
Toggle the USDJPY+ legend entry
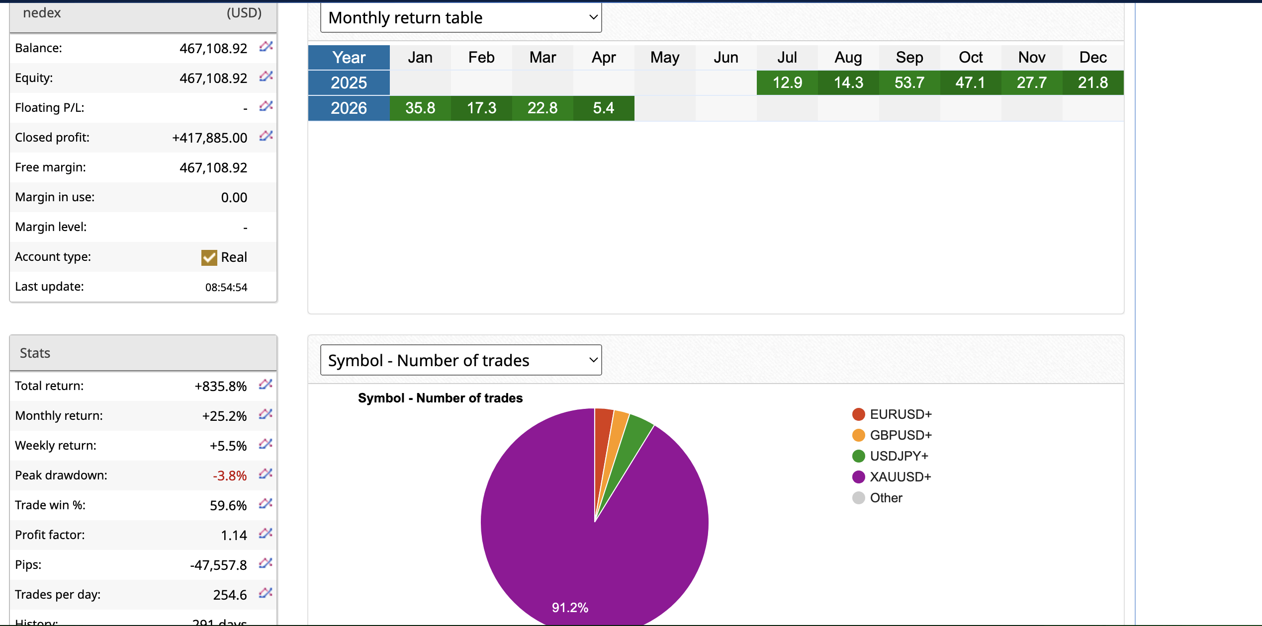pyautogui.click(x=899, y=456)
